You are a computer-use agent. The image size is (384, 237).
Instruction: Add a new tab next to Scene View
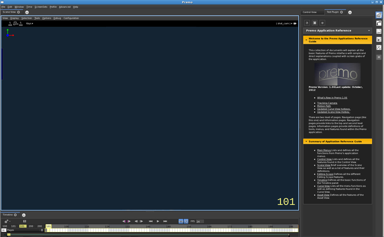pyautogui.click(x=27, y=12)
